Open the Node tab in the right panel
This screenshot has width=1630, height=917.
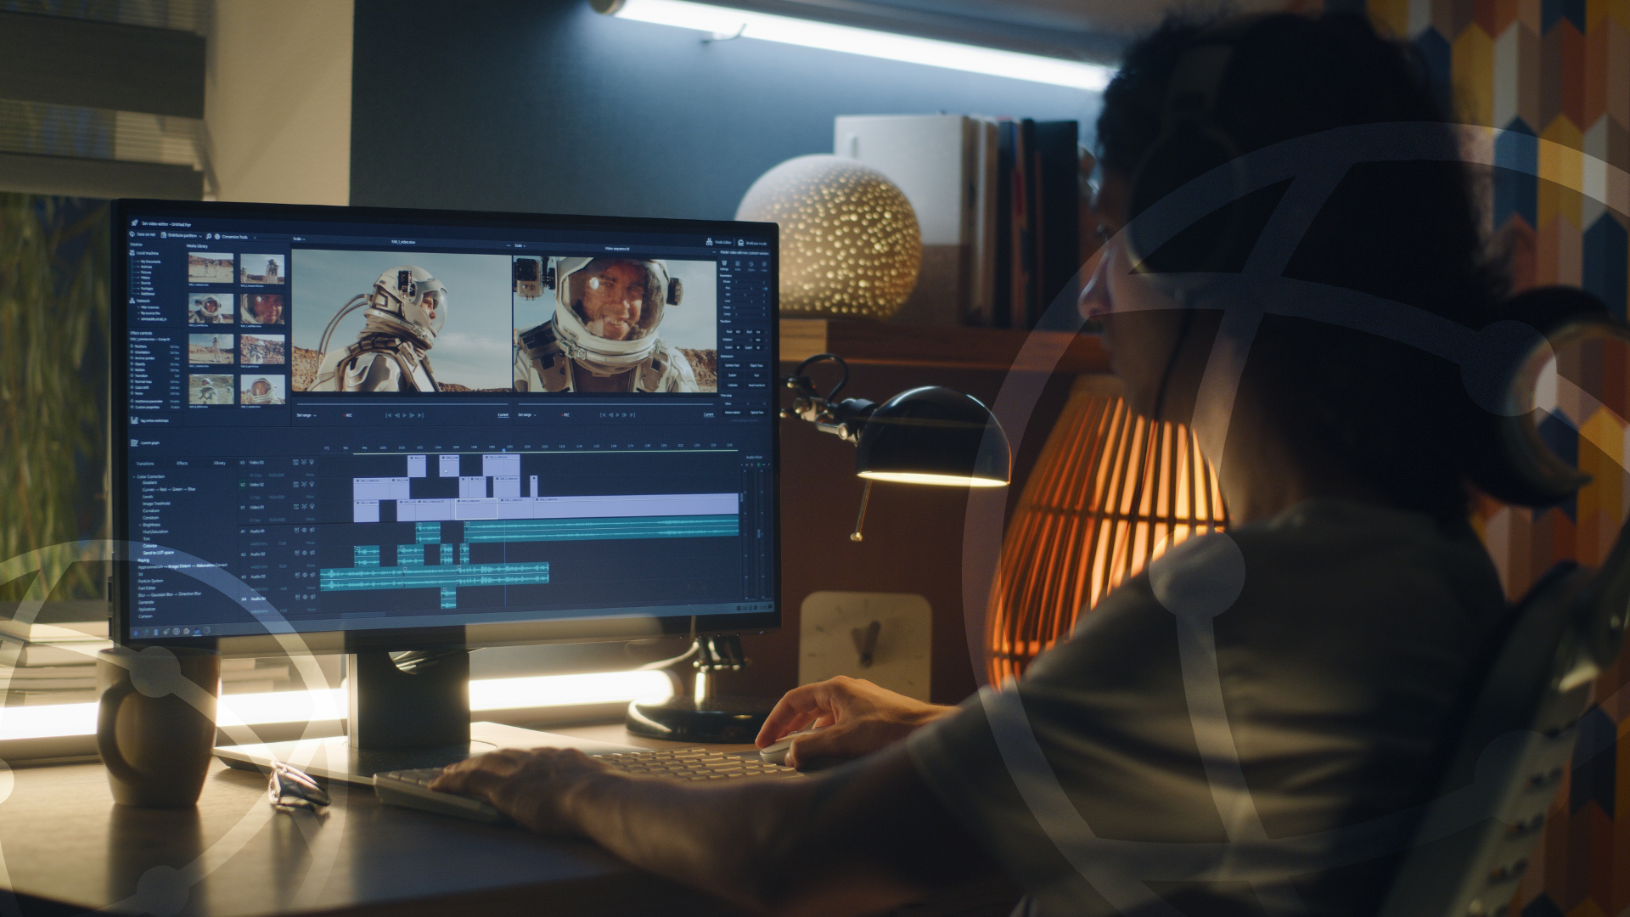[738, 267]
